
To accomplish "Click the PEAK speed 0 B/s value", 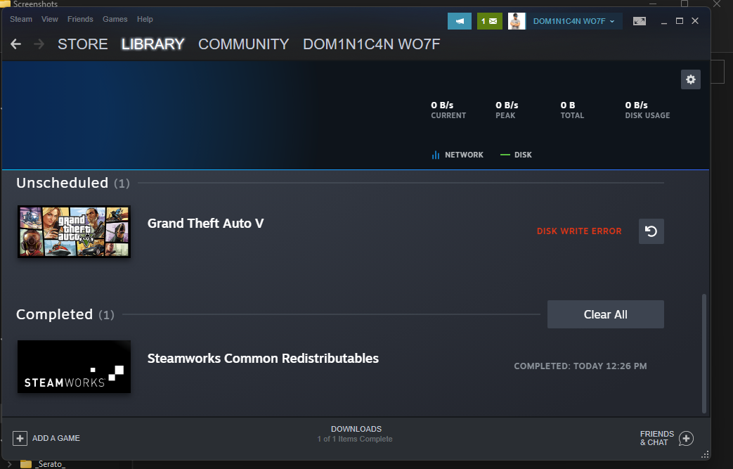I will (507, 105).
